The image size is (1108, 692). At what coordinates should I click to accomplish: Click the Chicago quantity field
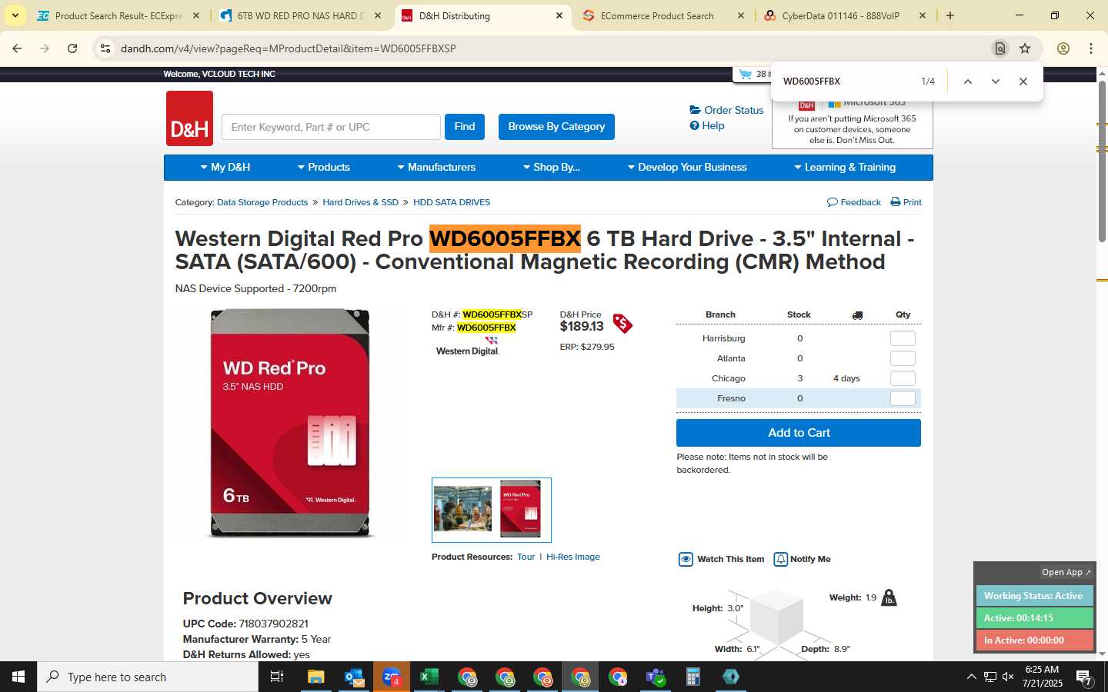pyautogui.click(x=903, y=378)
